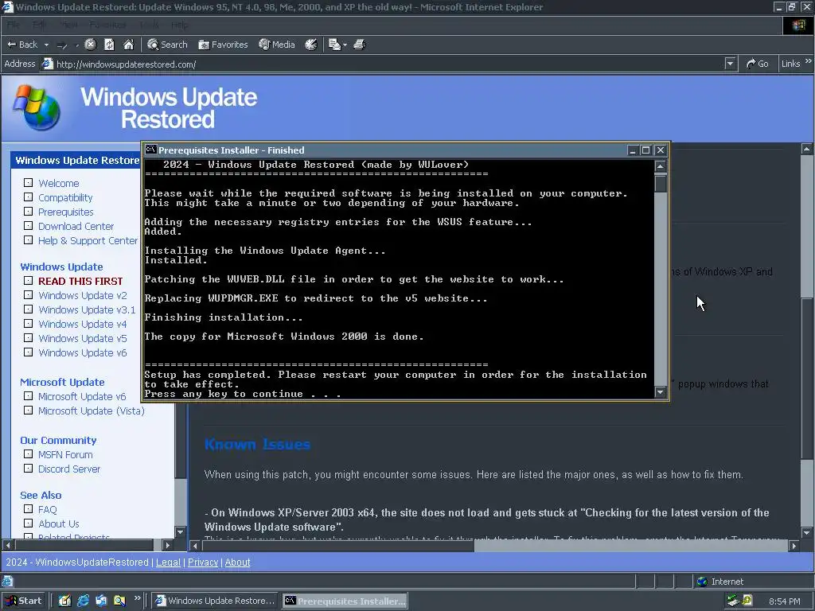Click the Privacy footer link
815x611 pixels.
click(x=203, y=562)
